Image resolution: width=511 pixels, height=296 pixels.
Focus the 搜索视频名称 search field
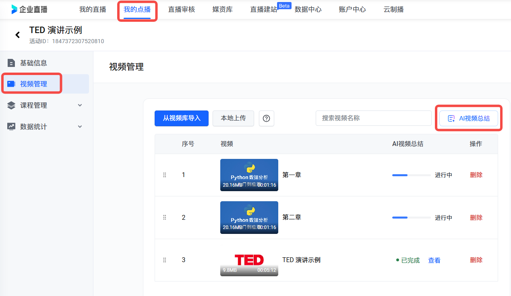(373, 118)
